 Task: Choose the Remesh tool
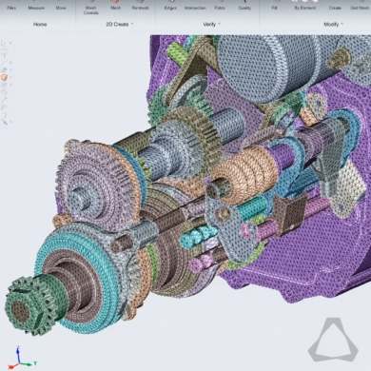[x=140, y=6]
